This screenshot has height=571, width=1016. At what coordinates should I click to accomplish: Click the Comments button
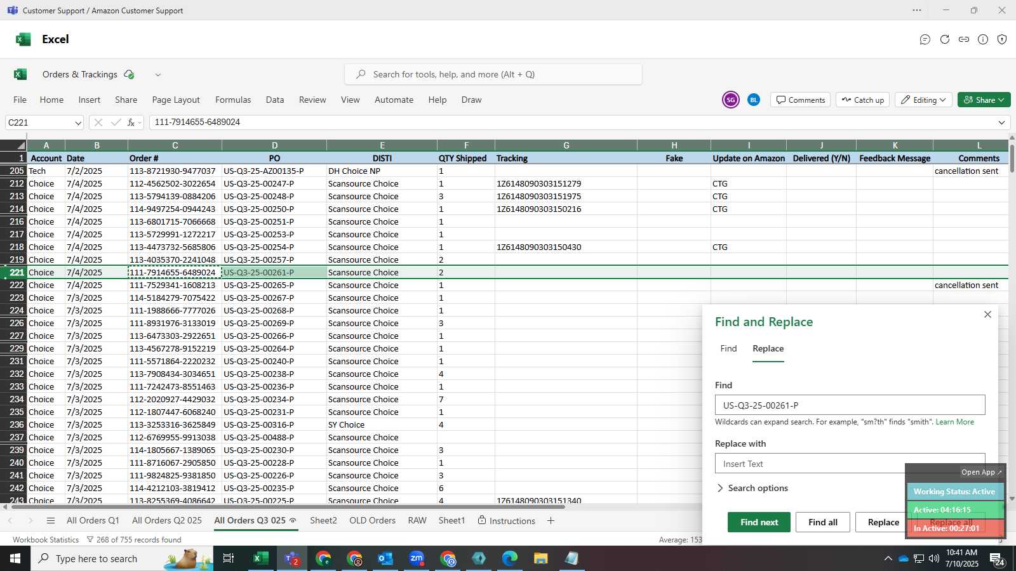click(801, 100)
